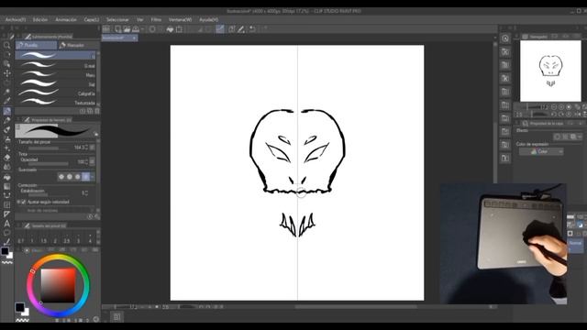Image resolution: width=587 pixels, height=330 pixels.
Task: Pick color in color wheel square
Action: click(58, 285)
